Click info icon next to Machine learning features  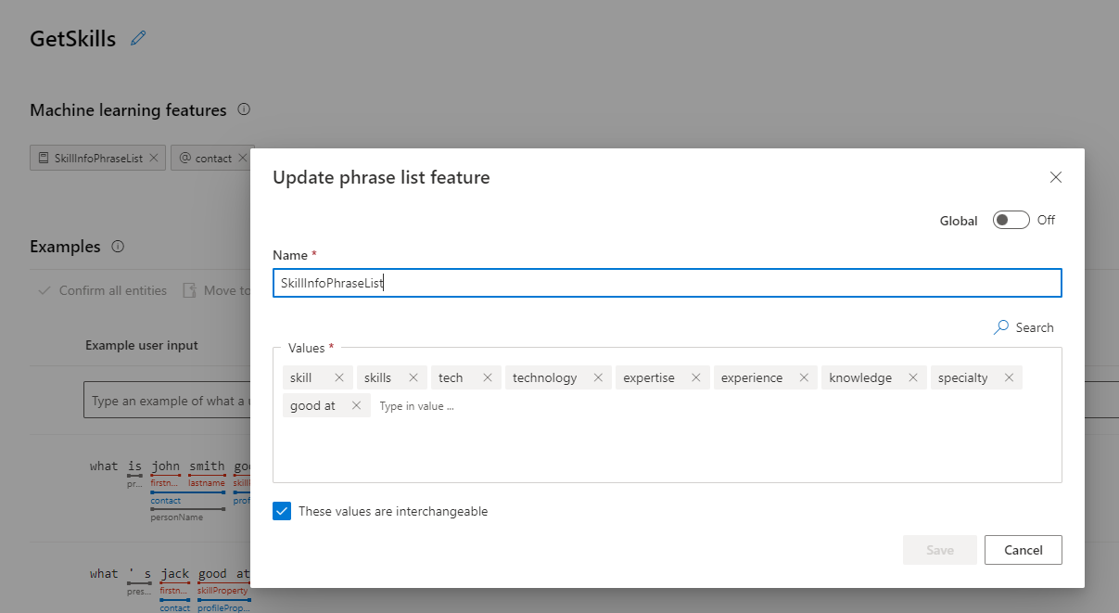pyautogui.click(x=244, y=109)
